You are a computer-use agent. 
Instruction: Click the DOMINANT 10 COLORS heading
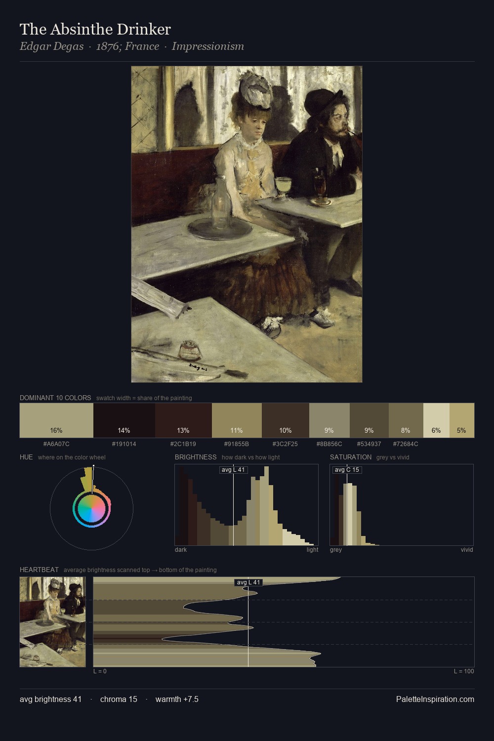(55, 398)
